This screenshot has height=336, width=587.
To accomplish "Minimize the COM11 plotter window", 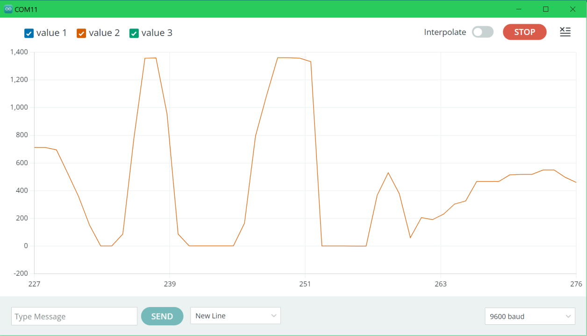I will click(x=519, y=9).
